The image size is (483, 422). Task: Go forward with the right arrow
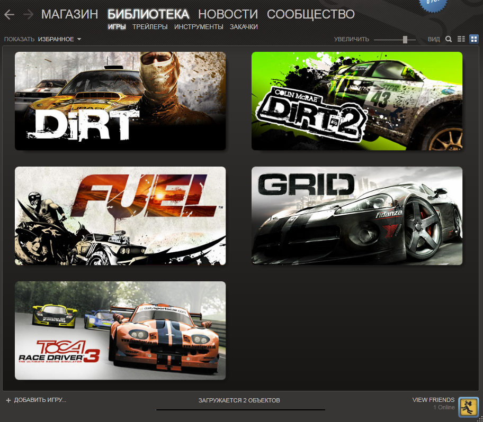point(29,14)
